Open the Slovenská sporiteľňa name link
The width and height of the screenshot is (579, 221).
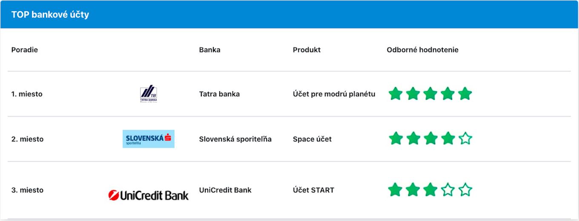[x=235, y=139]
